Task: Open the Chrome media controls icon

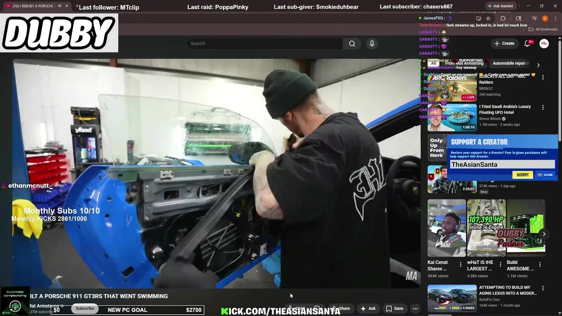Action: click(x=534, y=18)
